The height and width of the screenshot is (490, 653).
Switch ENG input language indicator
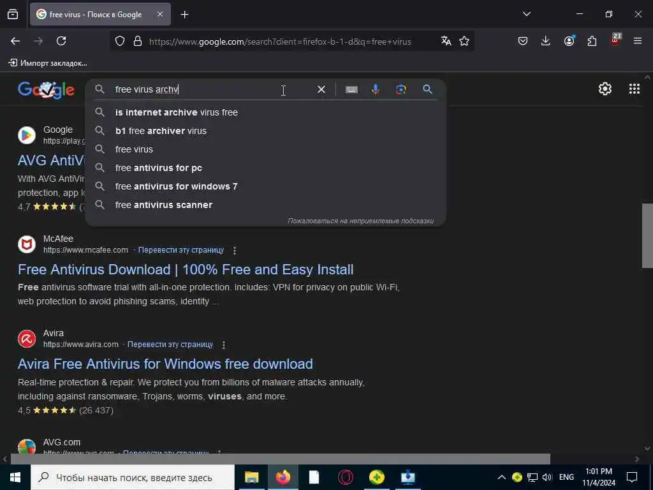[566, 477]
